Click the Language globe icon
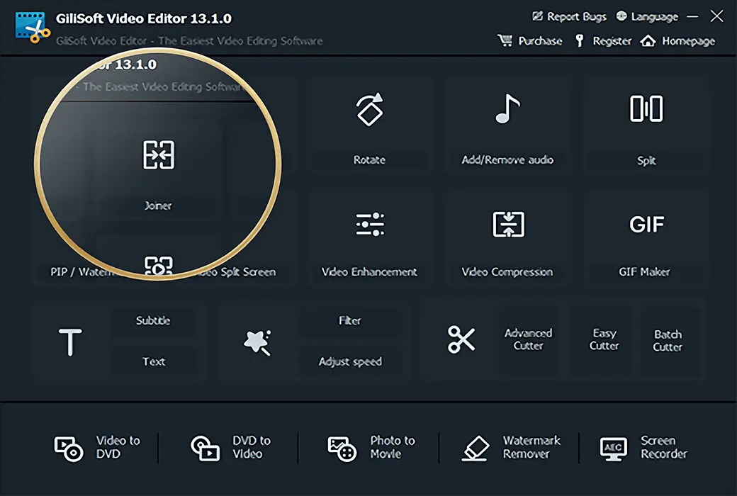The image size is (737, 496). [x=621, y=16]
